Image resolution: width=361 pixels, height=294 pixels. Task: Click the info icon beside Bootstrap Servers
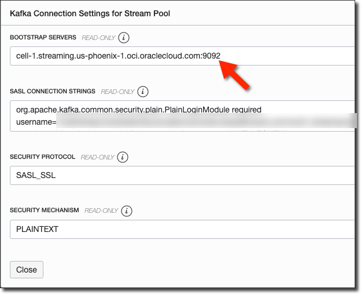pos(124,38)
